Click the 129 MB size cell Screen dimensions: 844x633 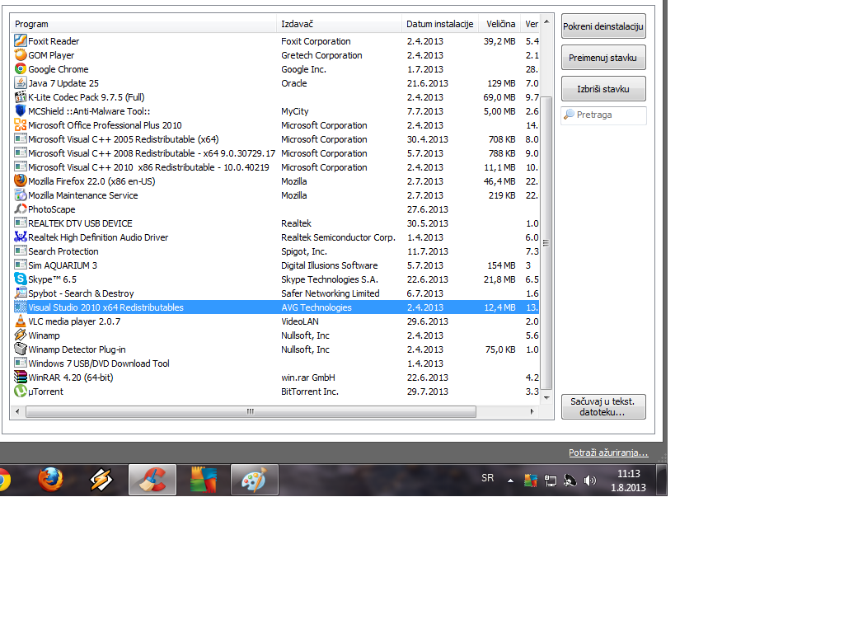point(501,83)
